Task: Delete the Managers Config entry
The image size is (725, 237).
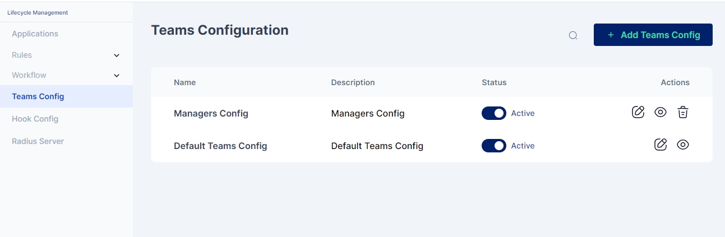Action: pos(682,112)
